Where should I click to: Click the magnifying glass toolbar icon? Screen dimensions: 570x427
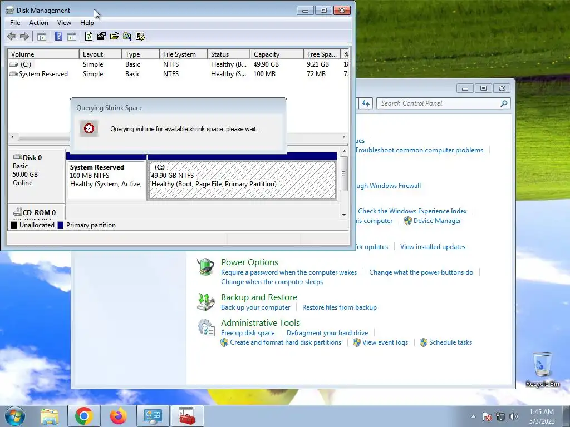127,36
